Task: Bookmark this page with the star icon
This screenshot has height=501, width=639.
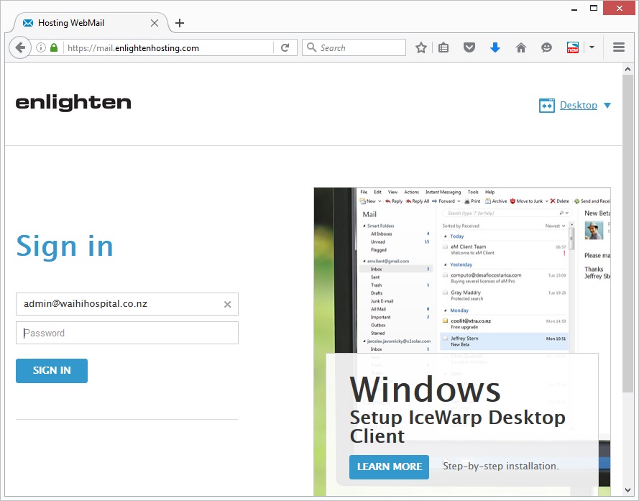Action: click(x=421, y=47)
